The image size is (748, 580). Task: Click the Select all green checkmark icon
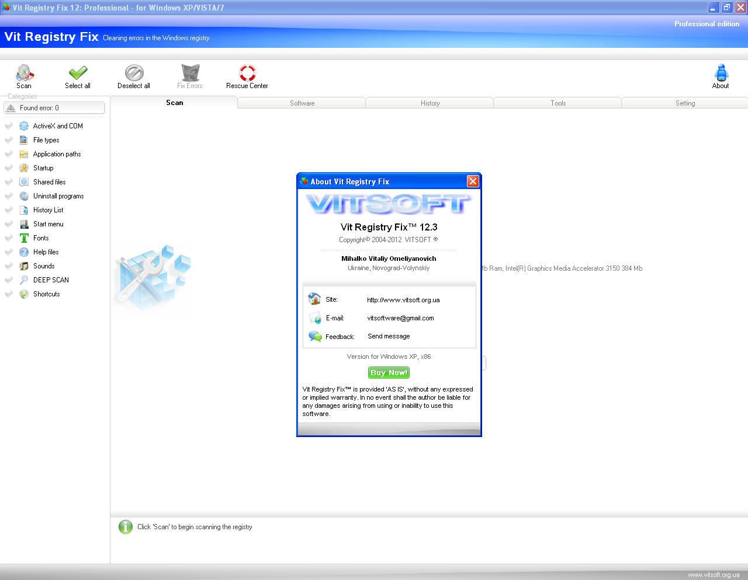pyautogui.click(x=78, y=73)
